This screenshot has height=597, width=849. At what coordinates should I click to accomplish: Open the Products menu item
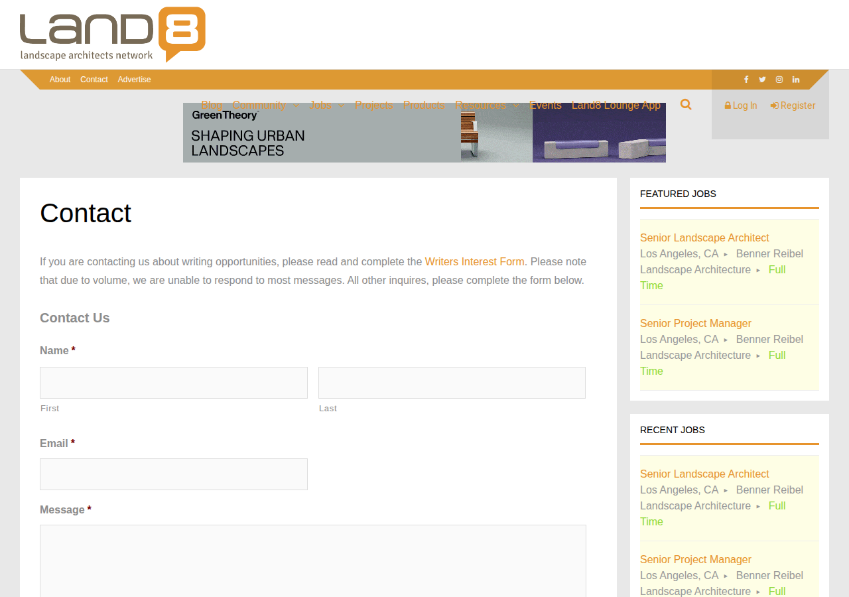coord(424,105)
